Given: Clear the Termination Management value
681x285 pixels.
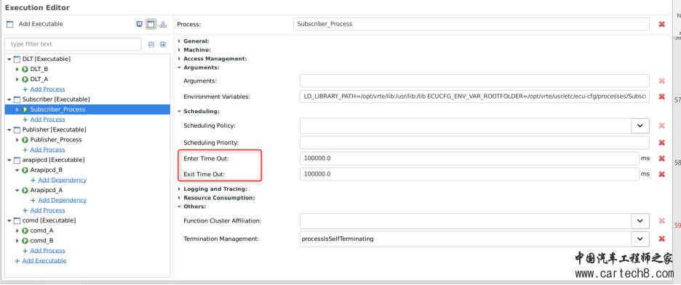Looking at the screenshot, I should (661, 239).
